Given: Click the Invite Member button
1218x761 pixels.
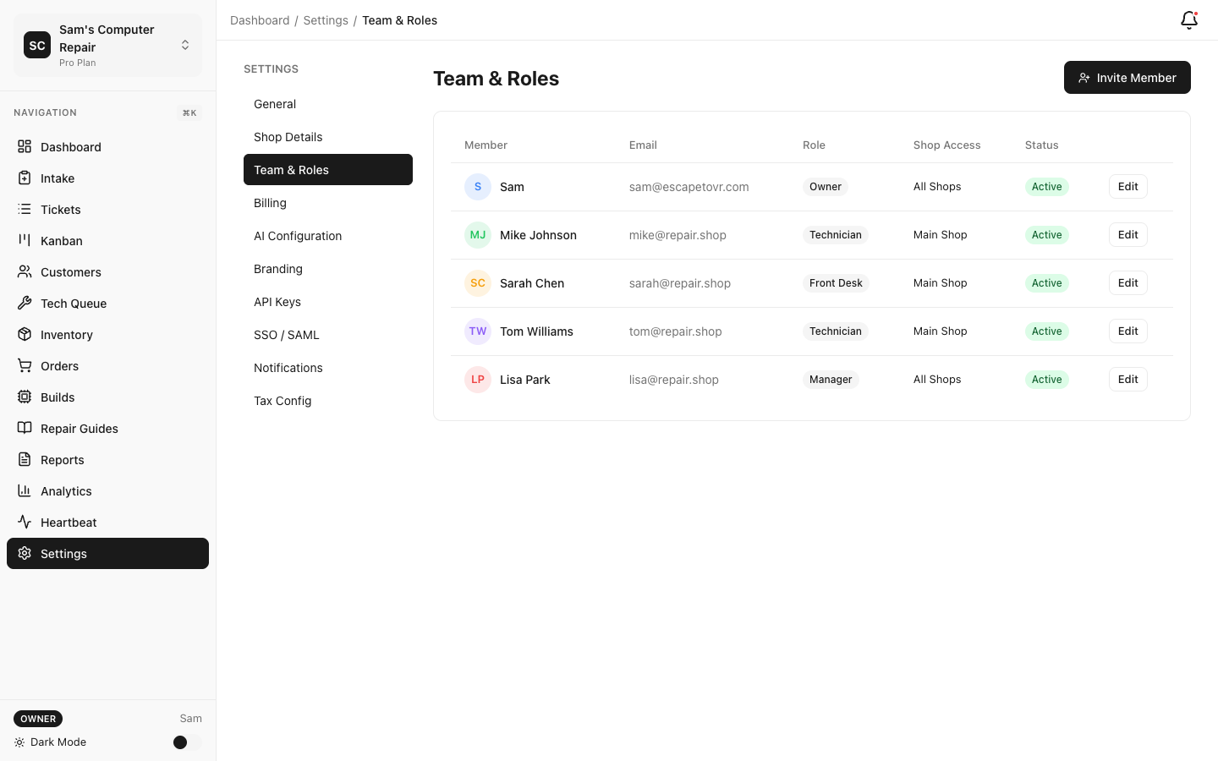Looking at the screenshot, I should (x=1127, y=77).
